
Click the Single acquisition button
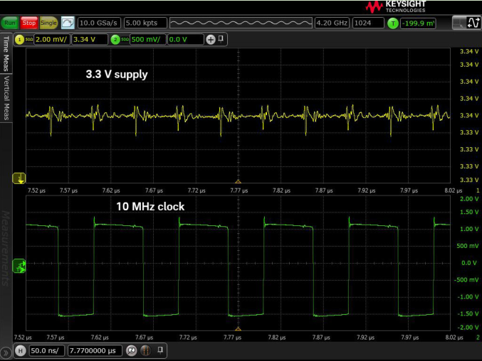pyautogui.click(x=48, y=23)
